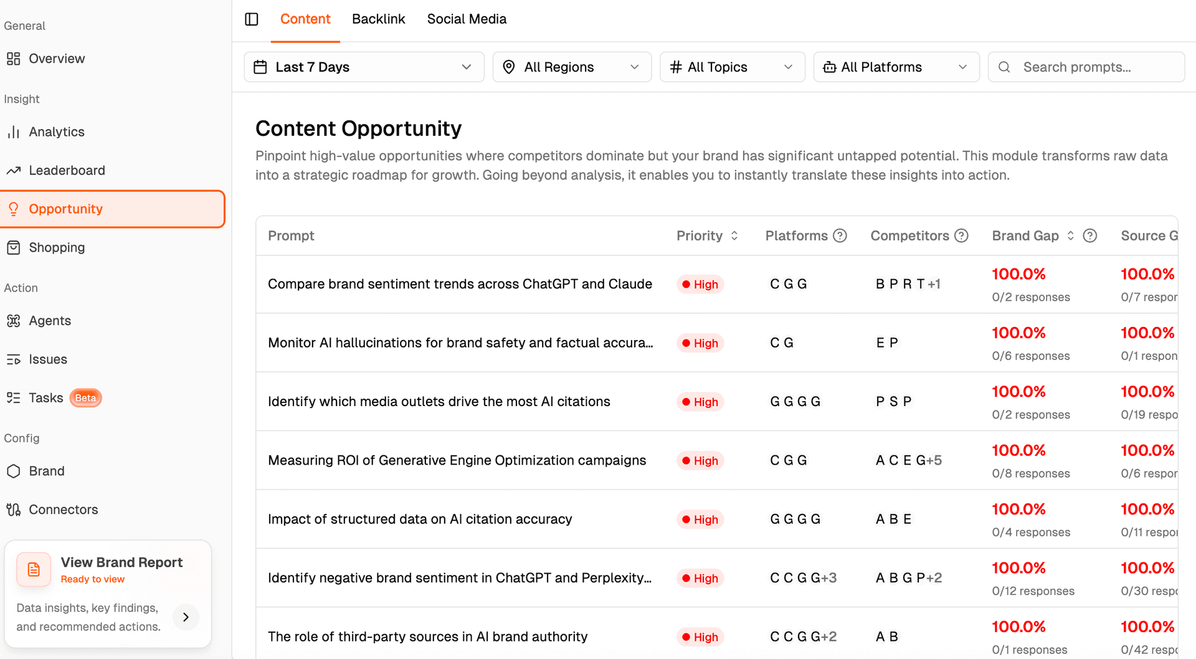1196x659 pixels.
Task: Sort table by Priority column arrows
Action: (x=734, y=236)
